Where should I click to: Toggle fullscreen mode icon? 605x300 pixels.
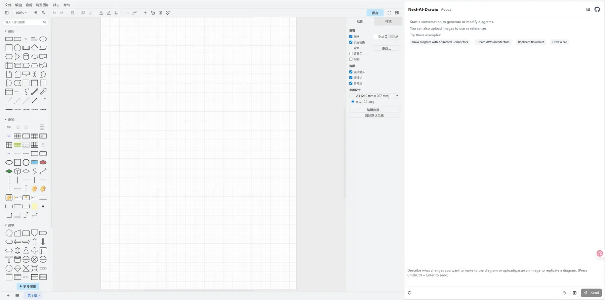[x=389, y=13]
